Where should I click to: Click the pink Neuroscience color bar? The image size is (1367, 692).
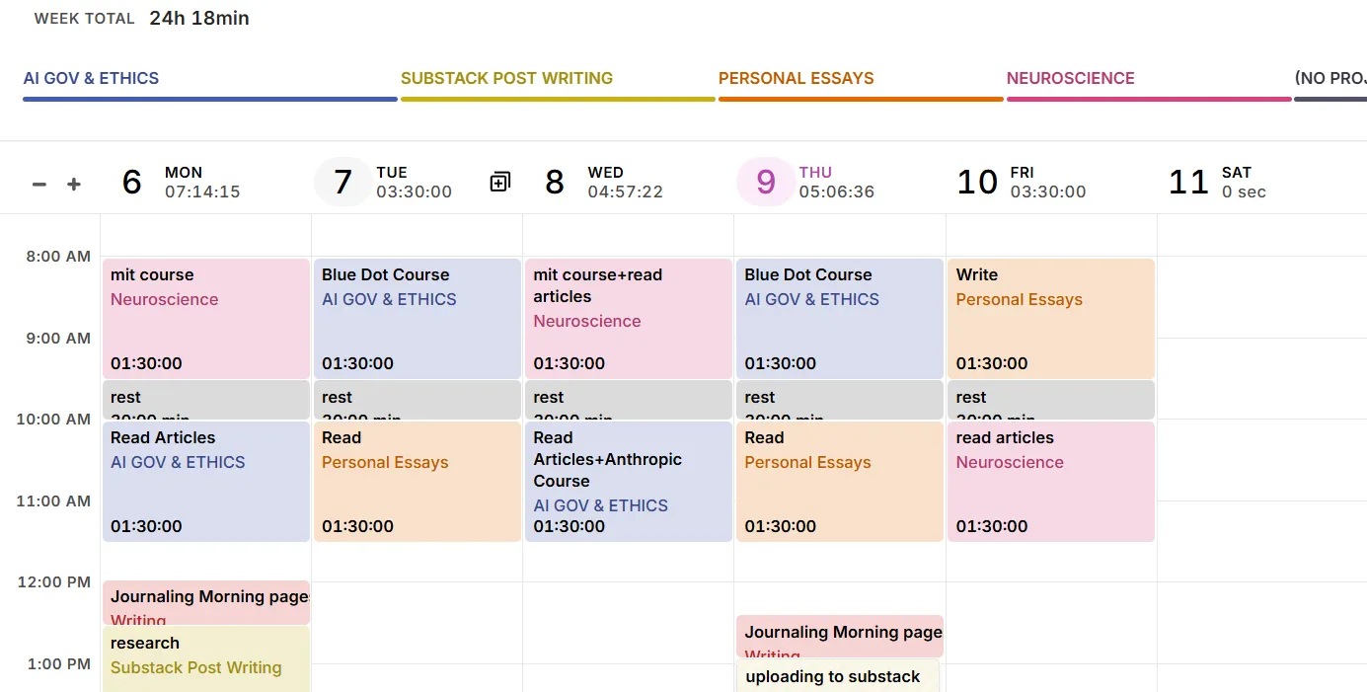(x=1149, y=99)
